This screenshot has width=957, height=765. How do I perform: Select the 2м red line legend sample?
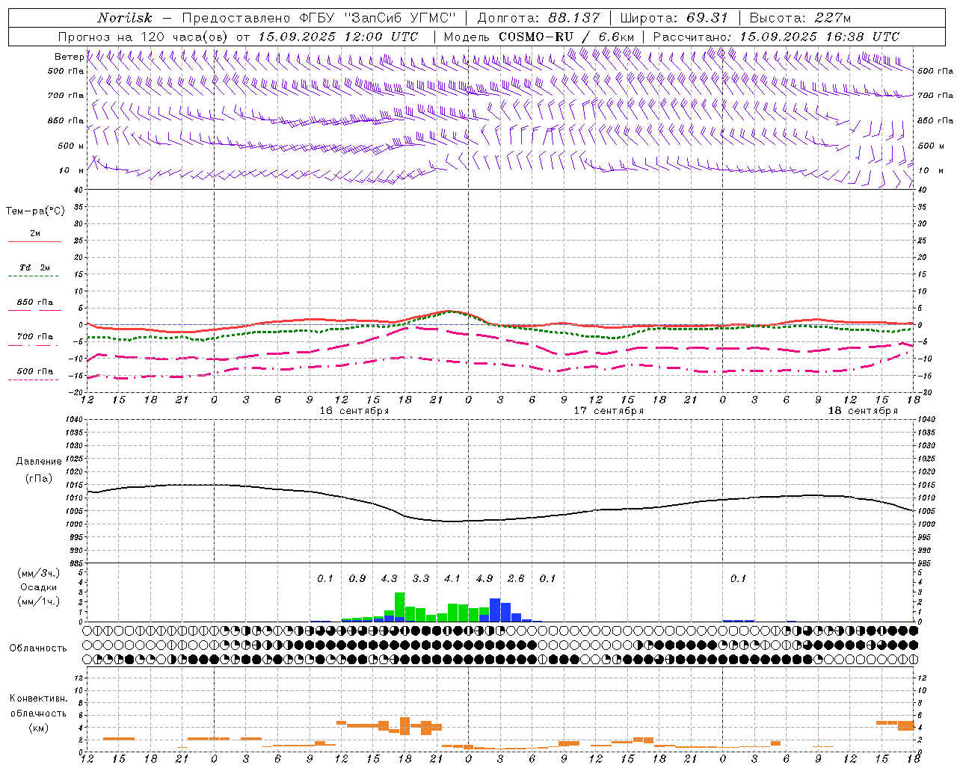pyautogui.click(x=34, y=241)
